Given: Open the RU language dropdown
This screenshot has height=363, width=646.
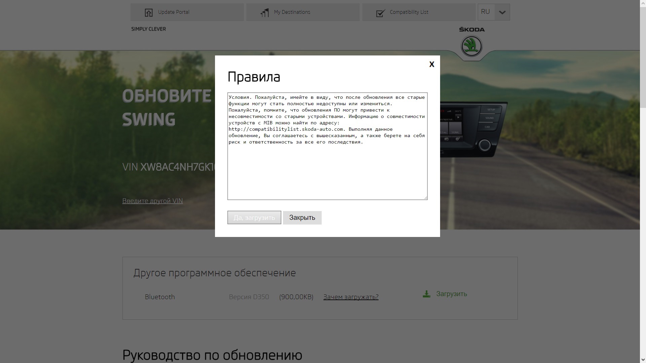Looking at the screenshot, I should coord(494,12).
